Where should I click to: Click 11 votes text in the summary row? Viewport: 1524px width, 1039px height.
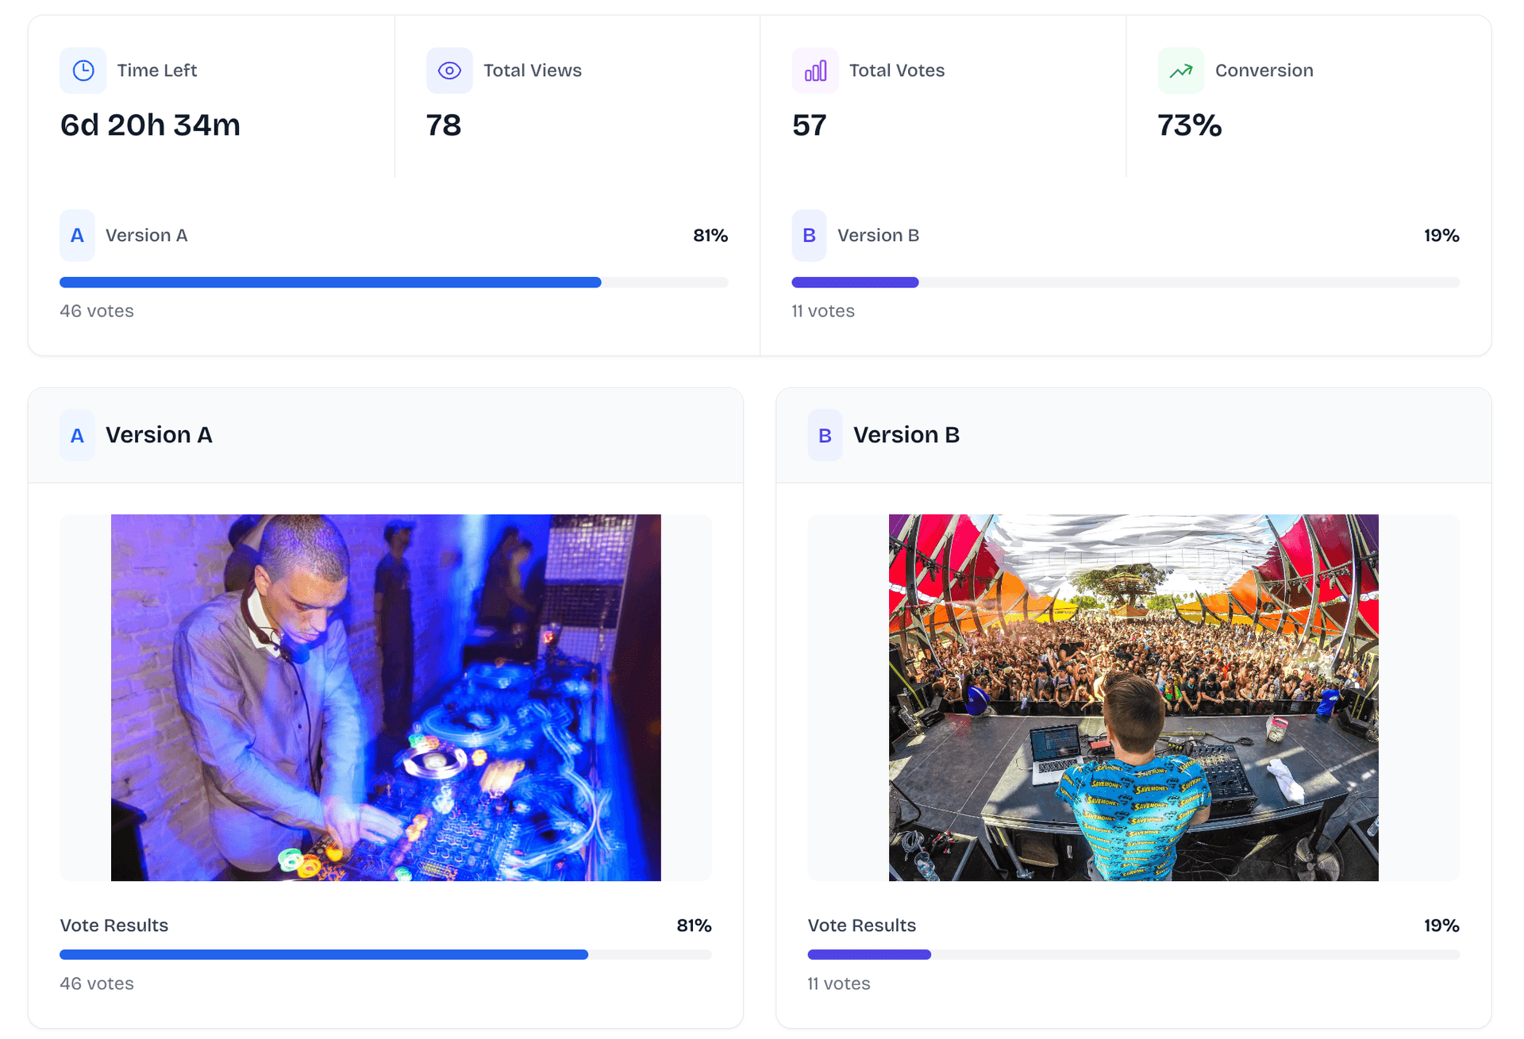tap(823, 311)
